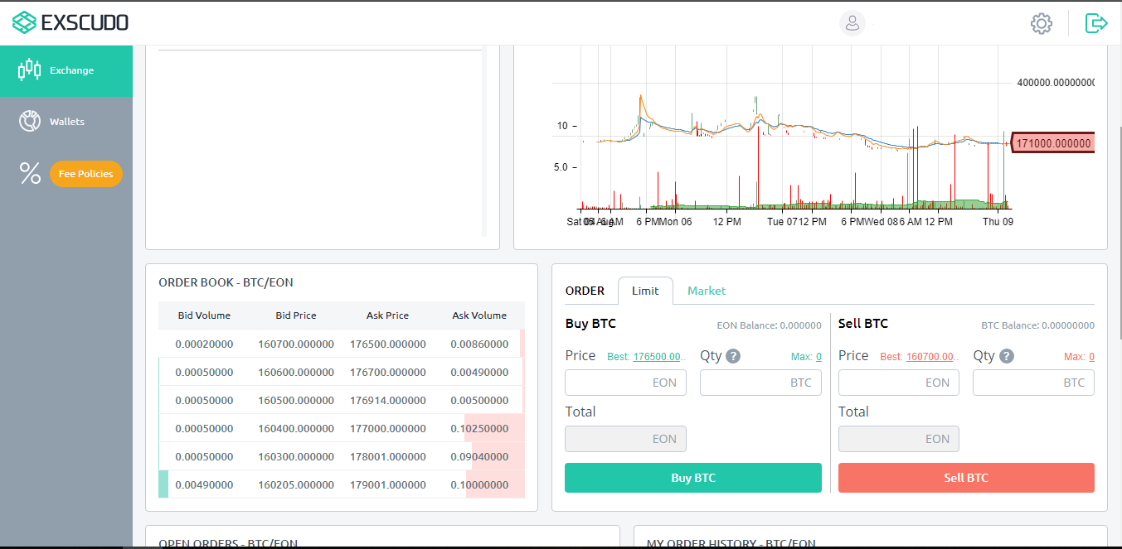
Task: Click the Sell BTC button
Action: pos(966,478)
